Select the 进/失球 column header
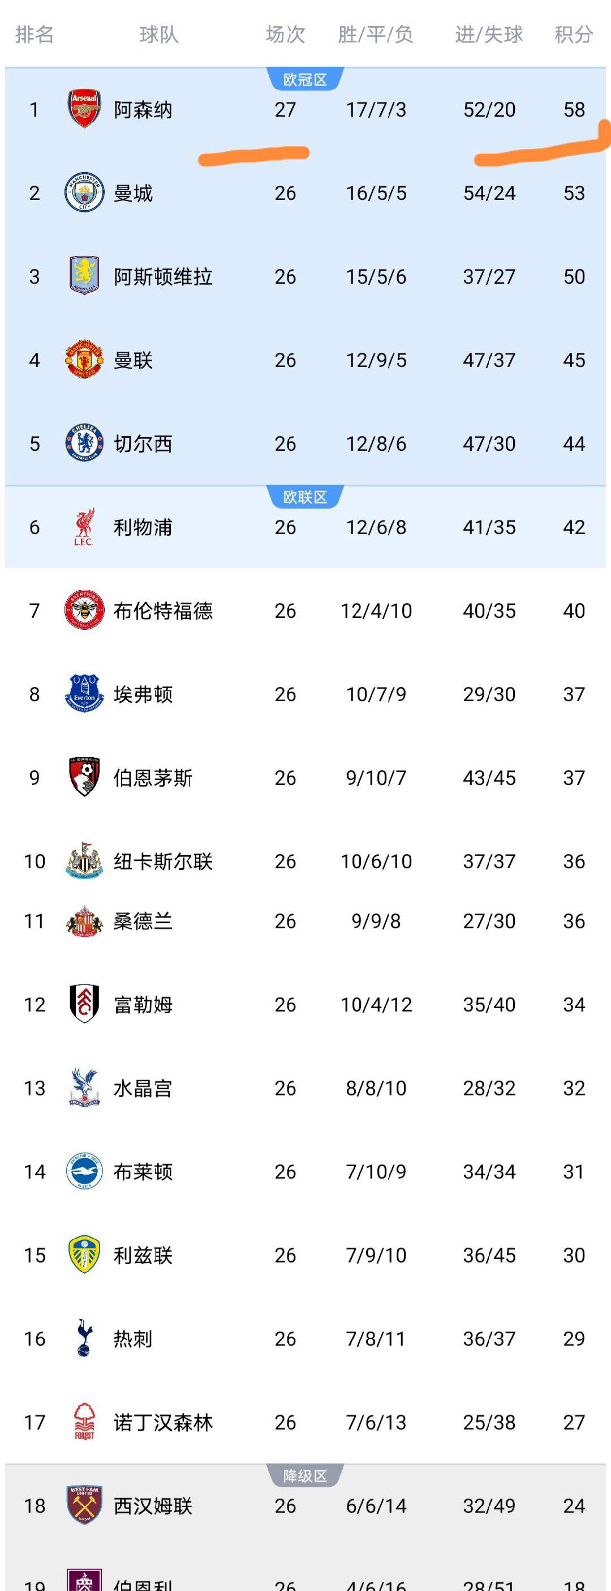611x1591 pixels. click(x=489, y=34)
